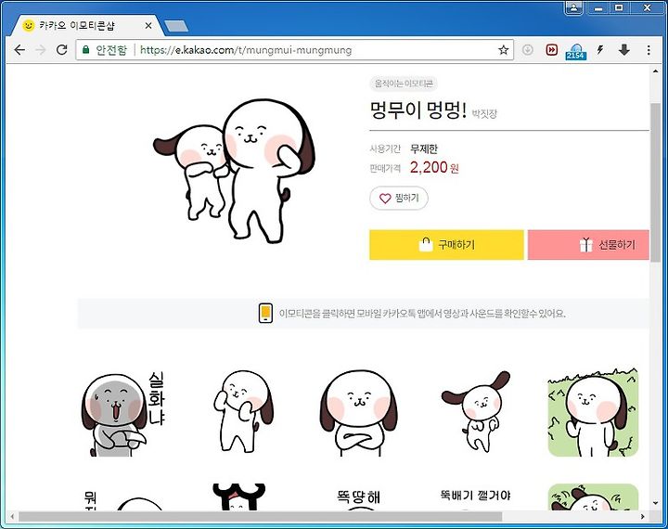Image resolution: width=668 pixels, height=529 pixels.
Task: Click the Chrome profile avatar icon
Action: (x=574, y=7)
